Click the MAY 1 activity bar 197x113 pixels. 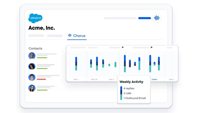[x=76, y=64]
